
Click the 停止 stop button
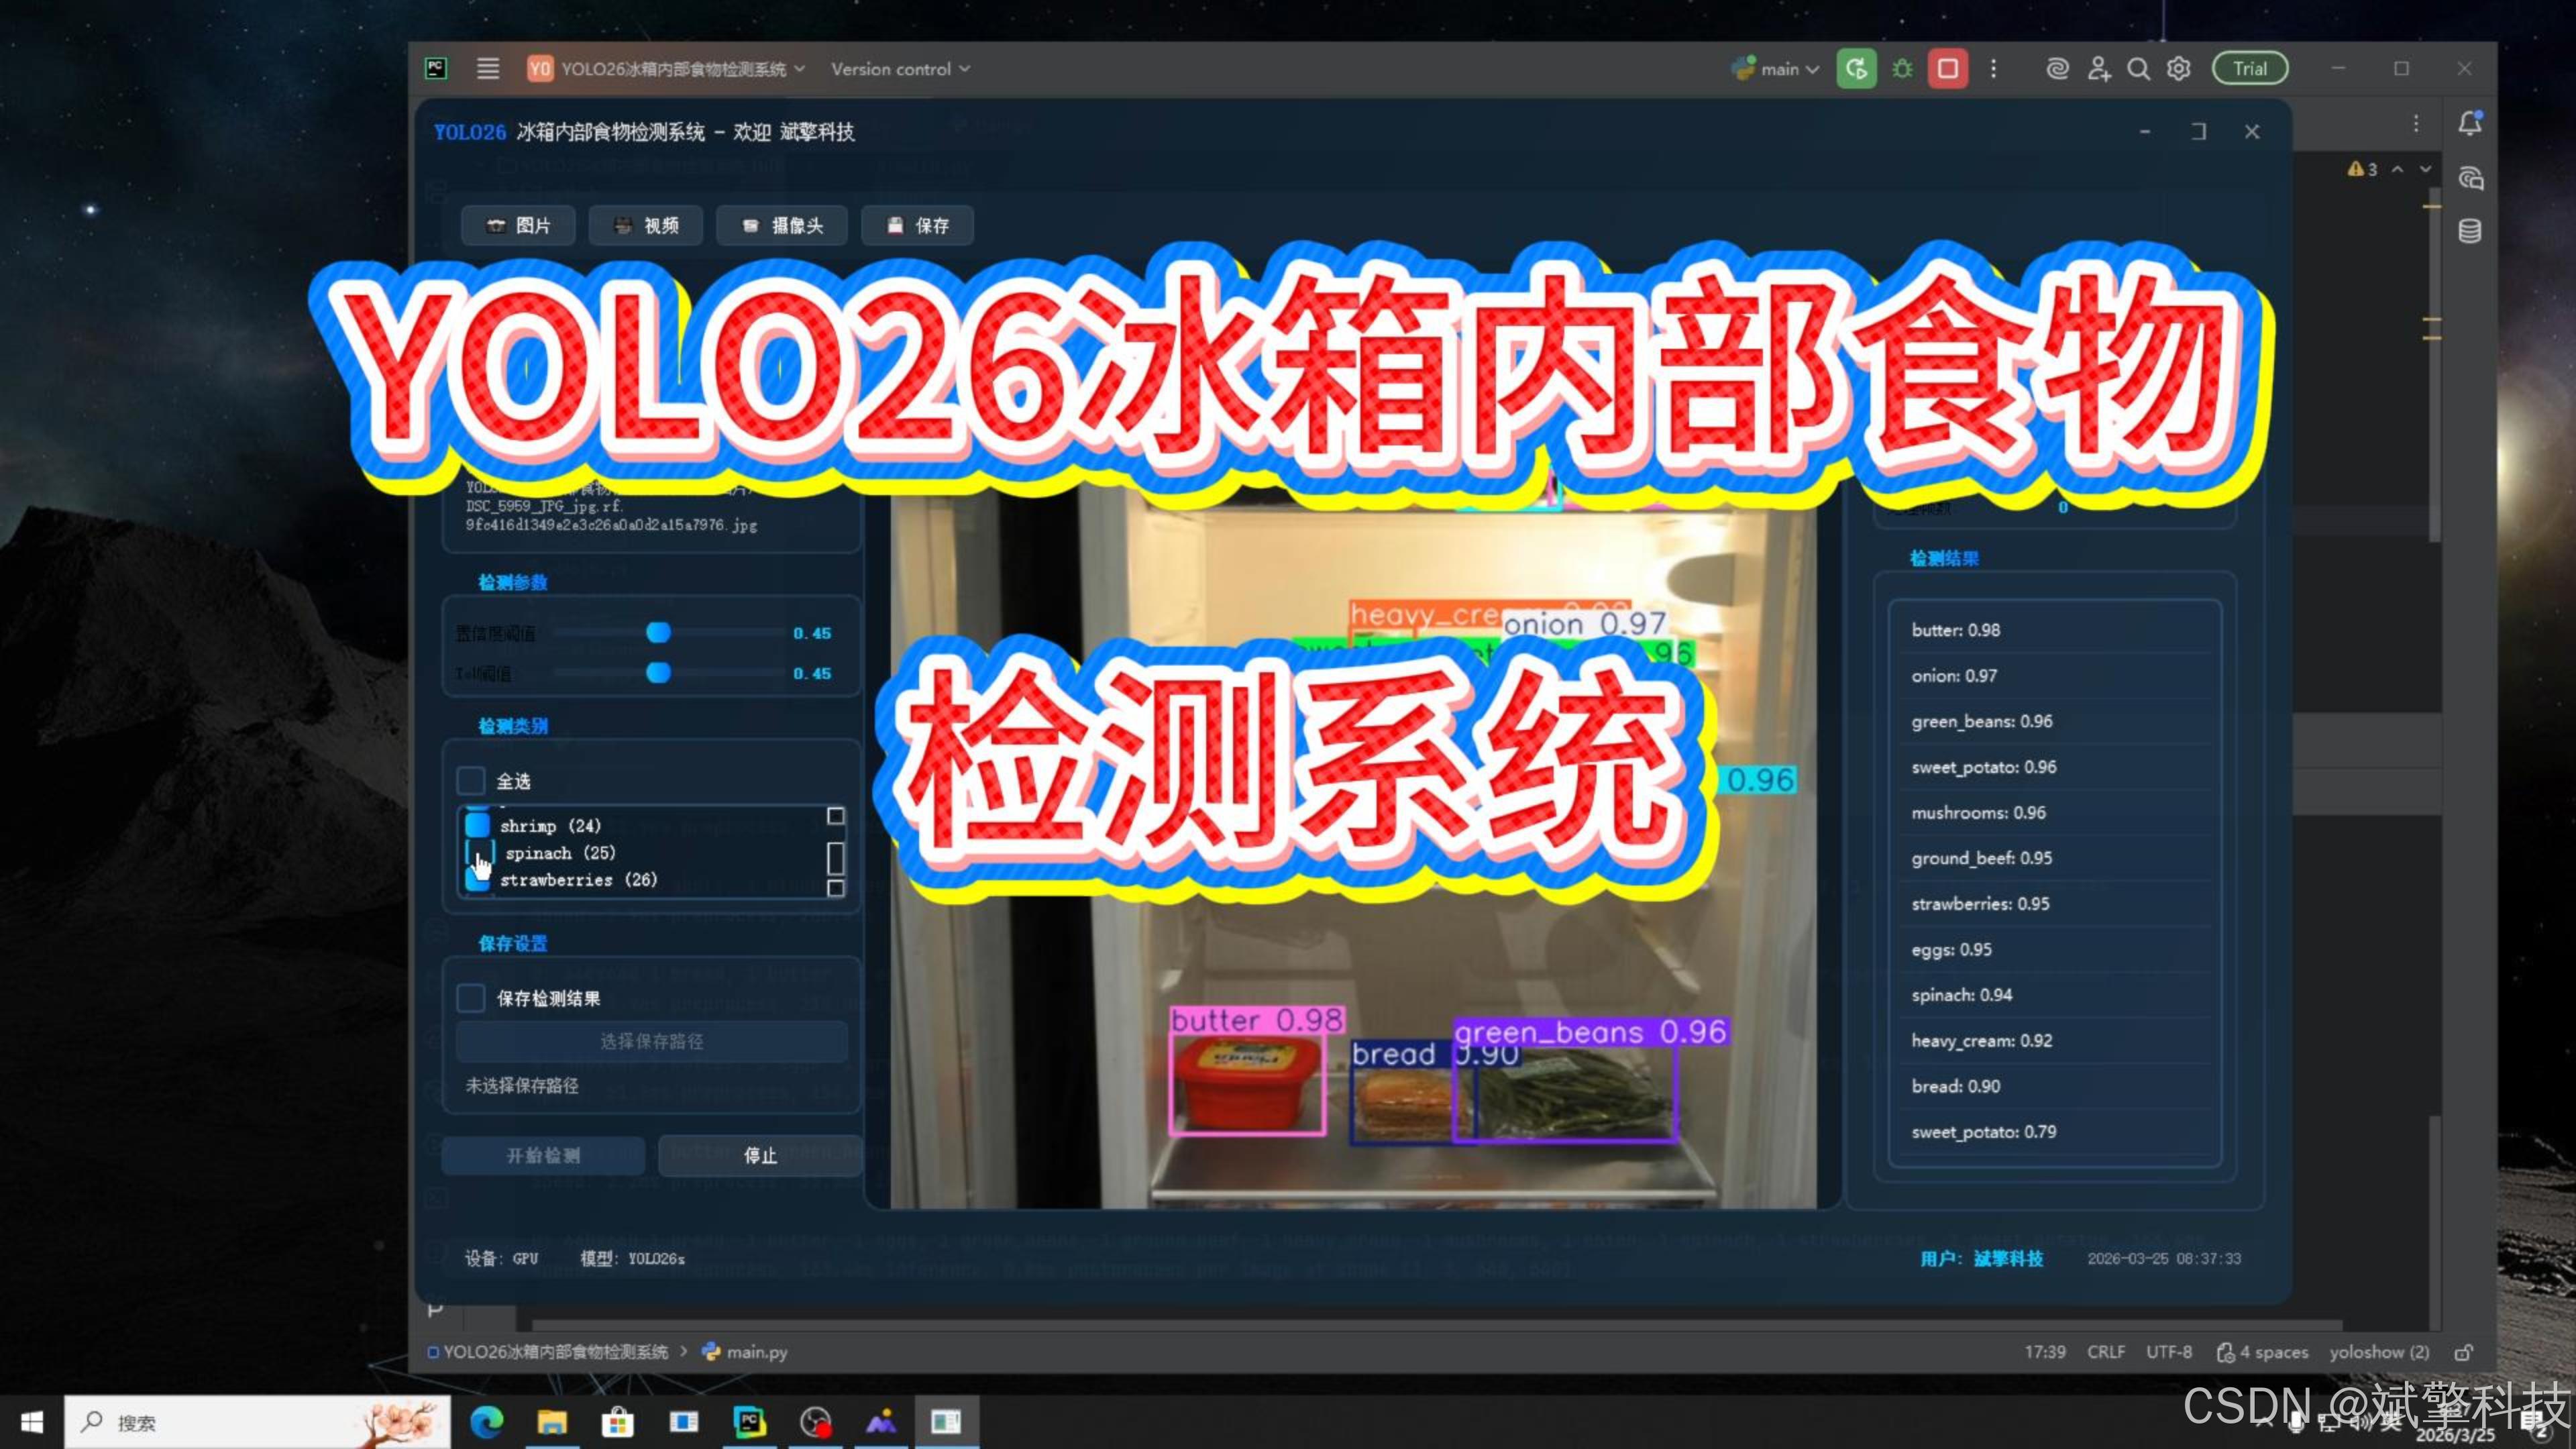click(760, 1156)
